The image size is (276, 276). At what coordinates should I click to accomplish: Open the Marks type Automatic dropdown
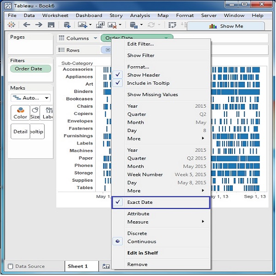pos(30,98)
